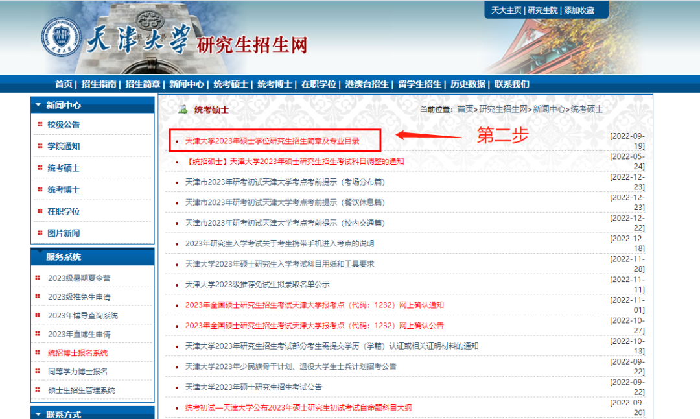Open 历史数据 in the navigation bar

[468, 84]
